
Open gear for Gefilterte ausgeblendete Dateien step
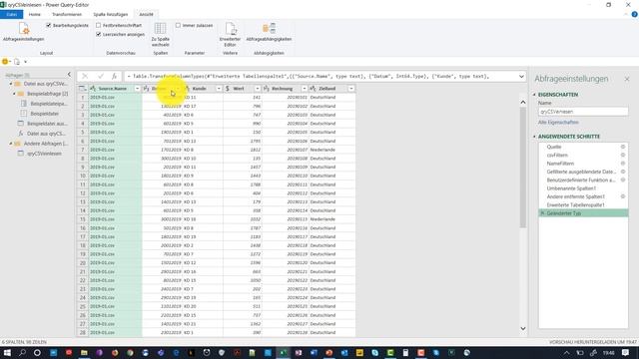(623, 172)
